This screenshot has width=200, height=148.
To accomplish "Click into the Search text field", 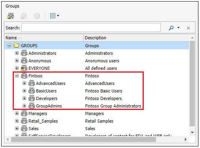I will pos(91,27).
